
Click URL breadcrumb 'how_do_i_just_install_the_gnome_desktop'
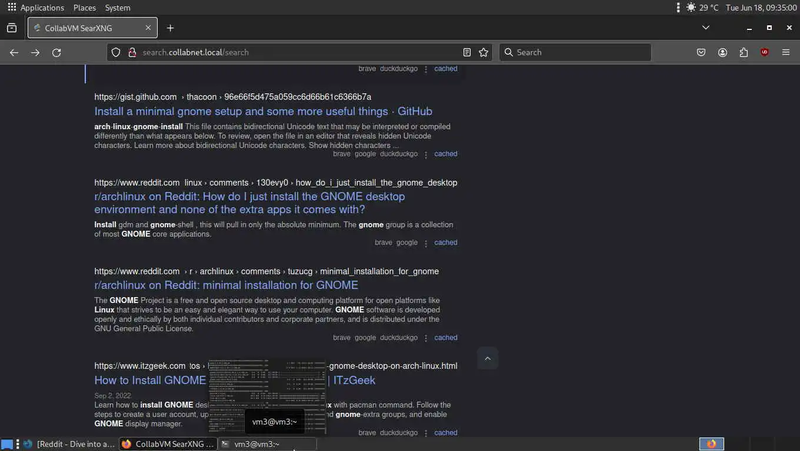coord(376,183)
